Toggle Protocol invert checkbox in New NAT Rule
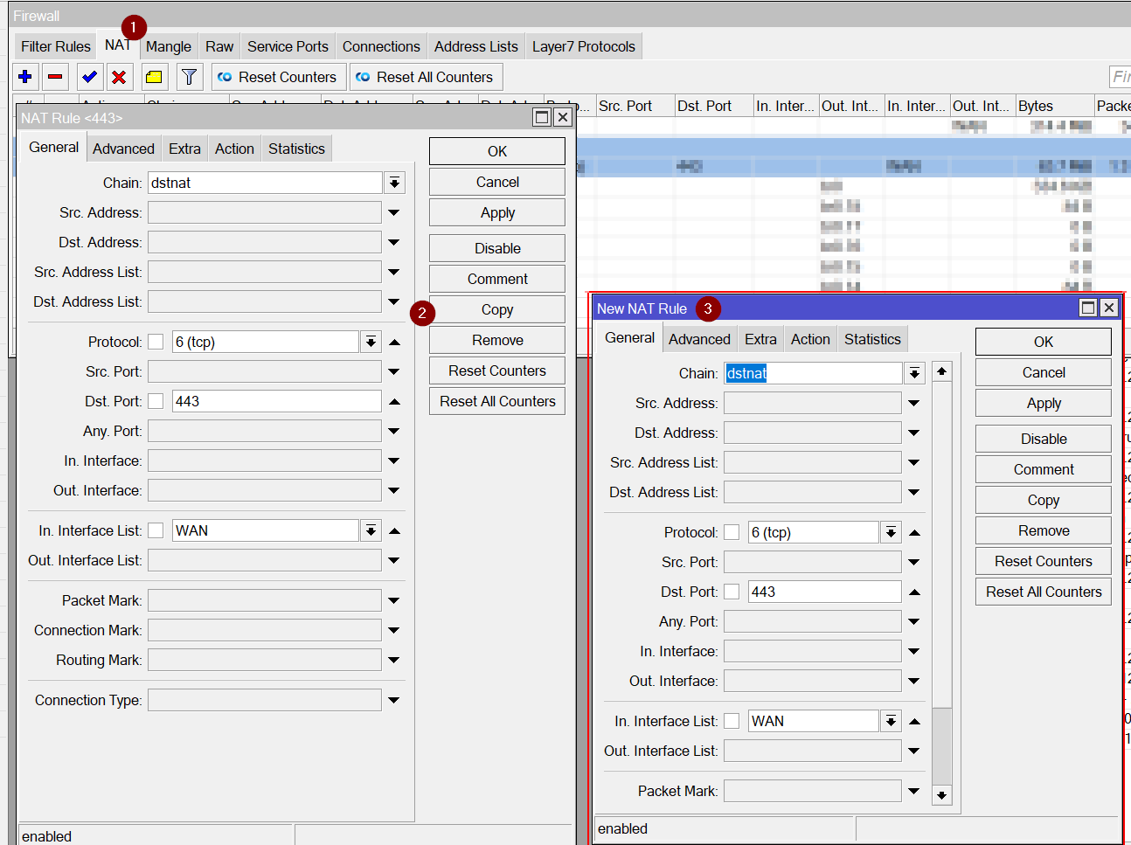The height and width of the screenshot is (845, 1131). coord(732,532)
